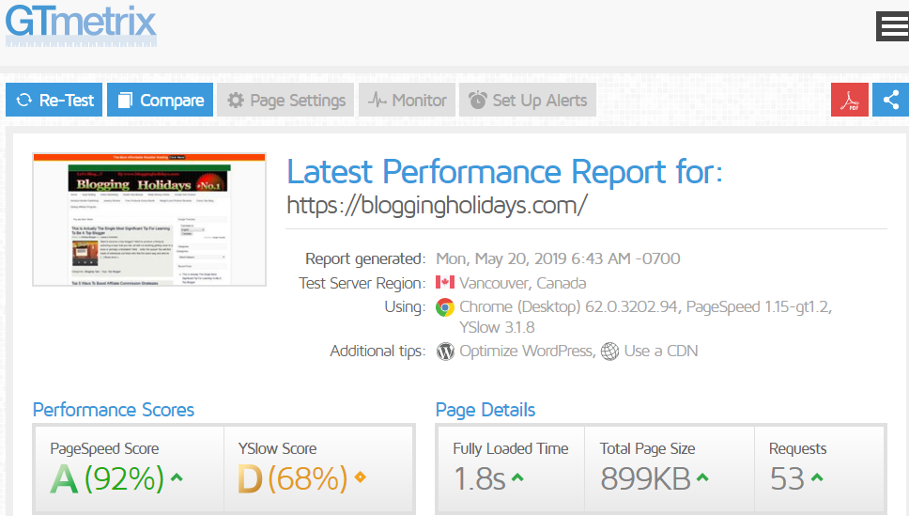The height and width of the screenshot is (516, 909).
Task: Click the Optimize WordPress tip link
Action: (525, 351)
